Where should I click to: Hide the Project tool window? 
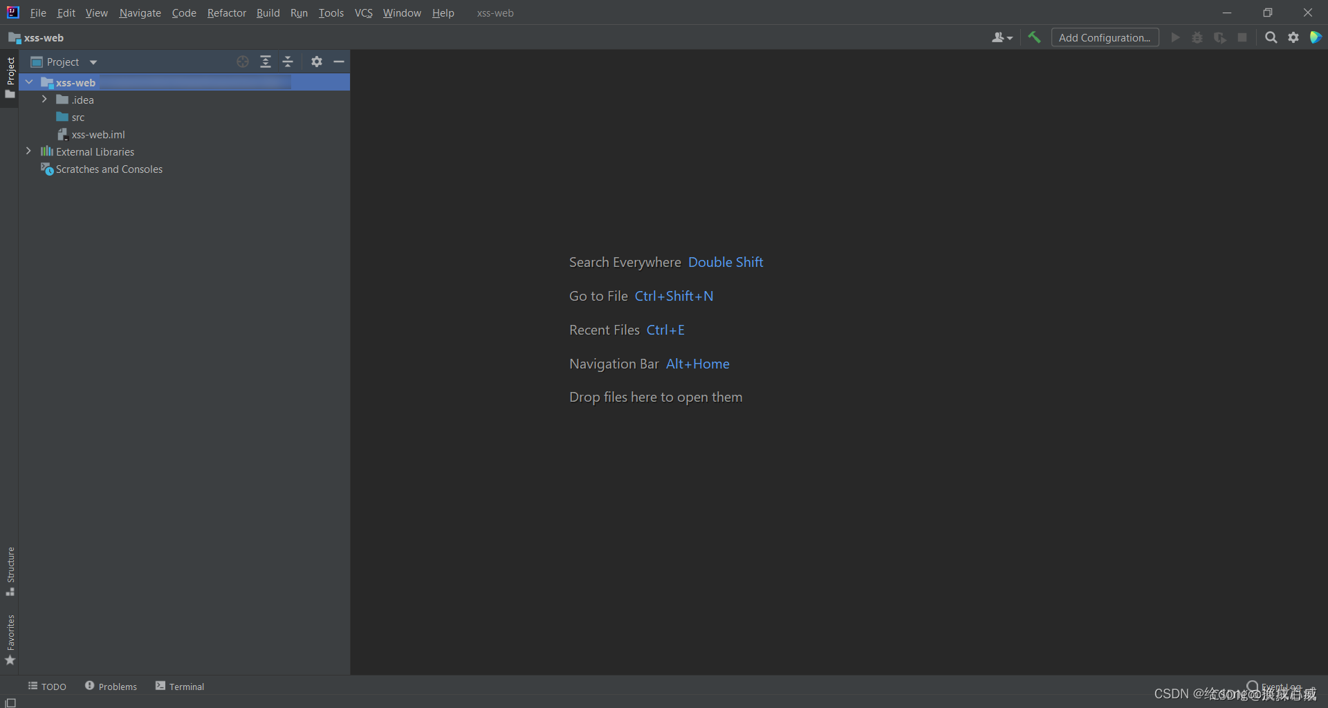point(339,62)
